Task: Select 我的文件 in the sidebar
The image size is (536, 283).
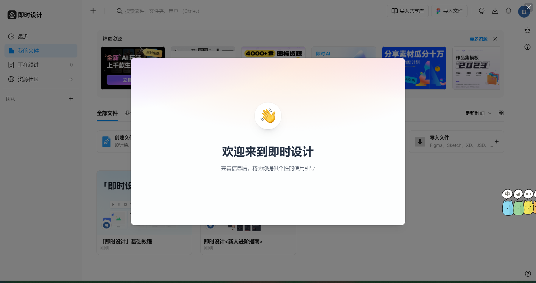Action: click(x=41, y=51)
